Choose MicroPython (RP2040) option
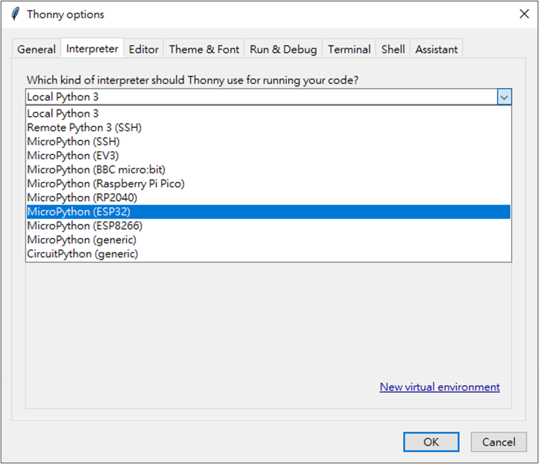Image resolution: width=539 pixels, height=464 pixels. pyautogui.click(x=268, y=198)
